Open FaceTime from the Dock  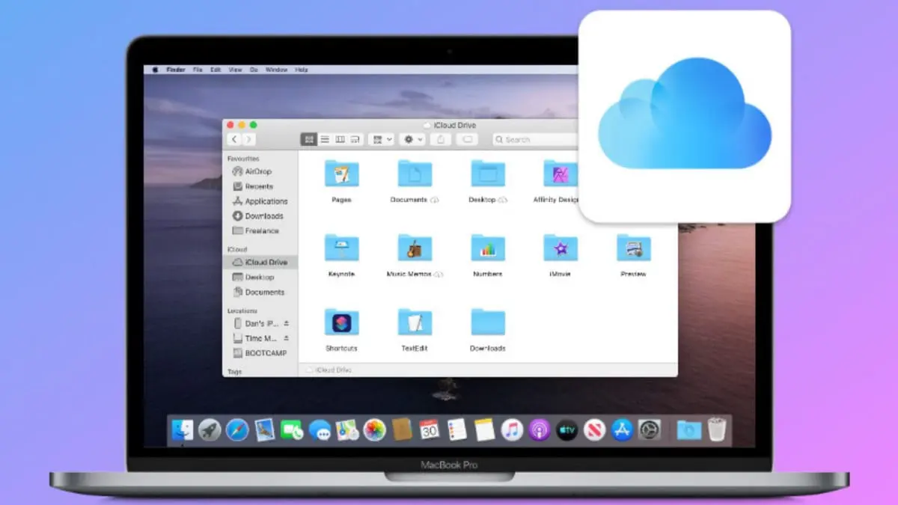pos(292,429)
